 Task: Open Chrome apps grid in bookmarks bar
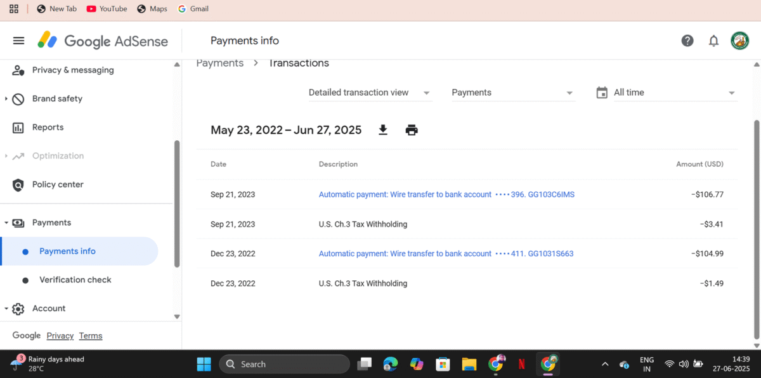pyautogui.click(x=14, y=9)
